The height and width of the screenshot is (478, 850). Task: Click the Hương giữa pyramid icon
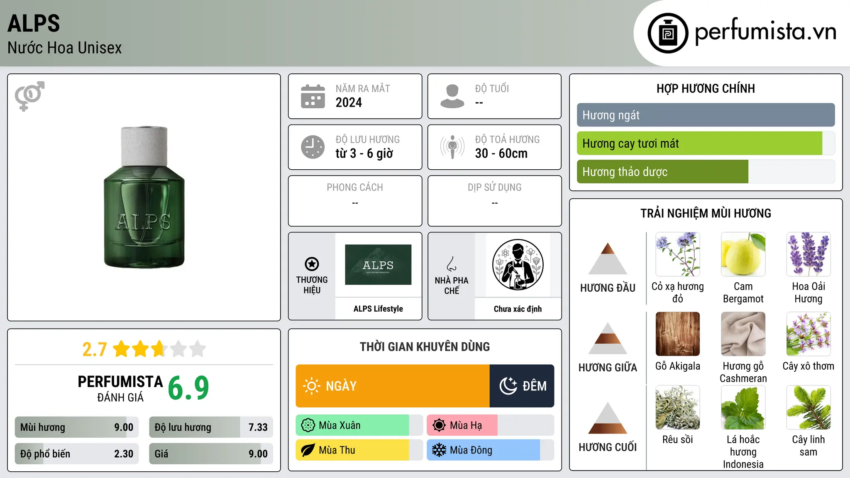pos(608,338)
